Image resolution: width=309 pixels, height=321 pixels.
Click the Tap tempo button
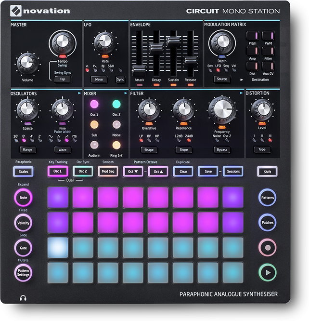coord(63,79)
